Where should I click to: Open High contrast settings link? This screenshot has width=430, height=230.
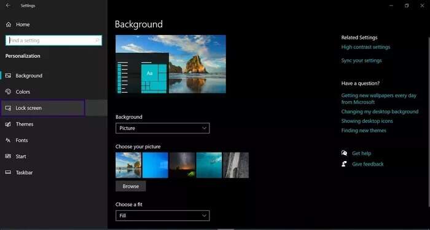365,47
